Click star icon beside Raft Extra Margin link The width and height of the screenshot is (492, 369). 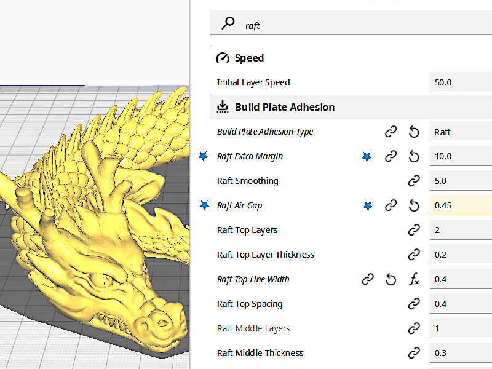(x=367, y=156)
